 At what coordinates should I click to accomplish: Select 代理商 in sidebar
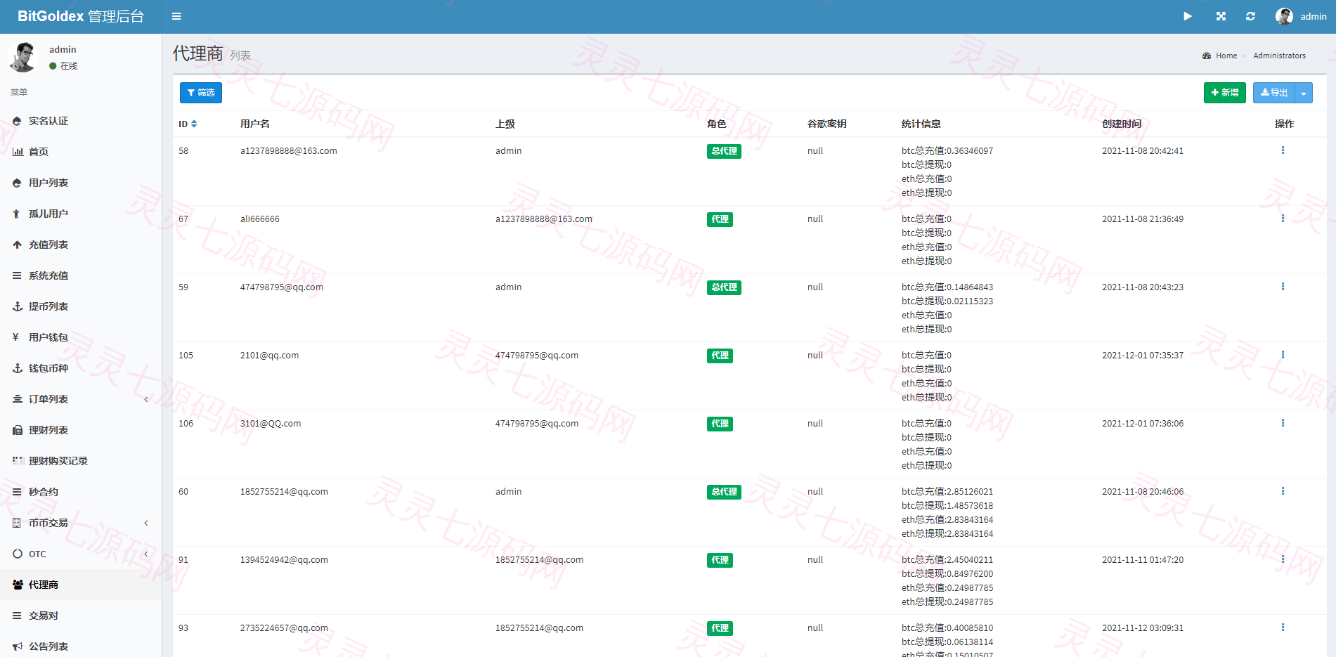(81, 585)
